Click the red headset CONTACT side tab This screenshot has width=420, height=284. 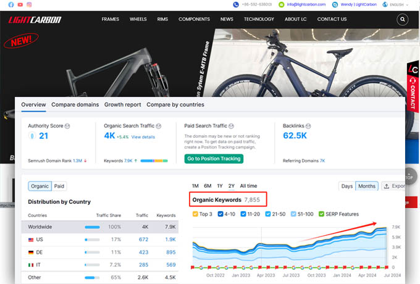coord(413,93)
